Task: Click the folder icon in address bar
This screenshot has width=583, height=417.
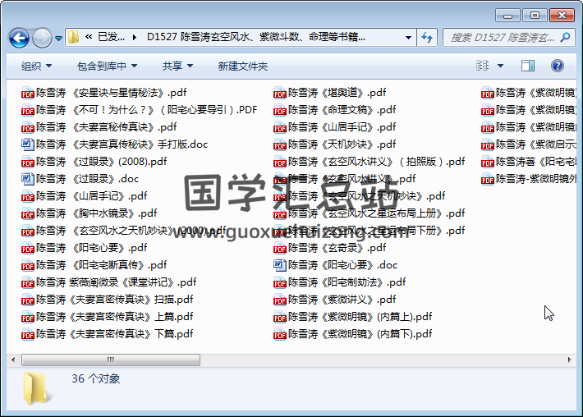Action: (74, 37)
